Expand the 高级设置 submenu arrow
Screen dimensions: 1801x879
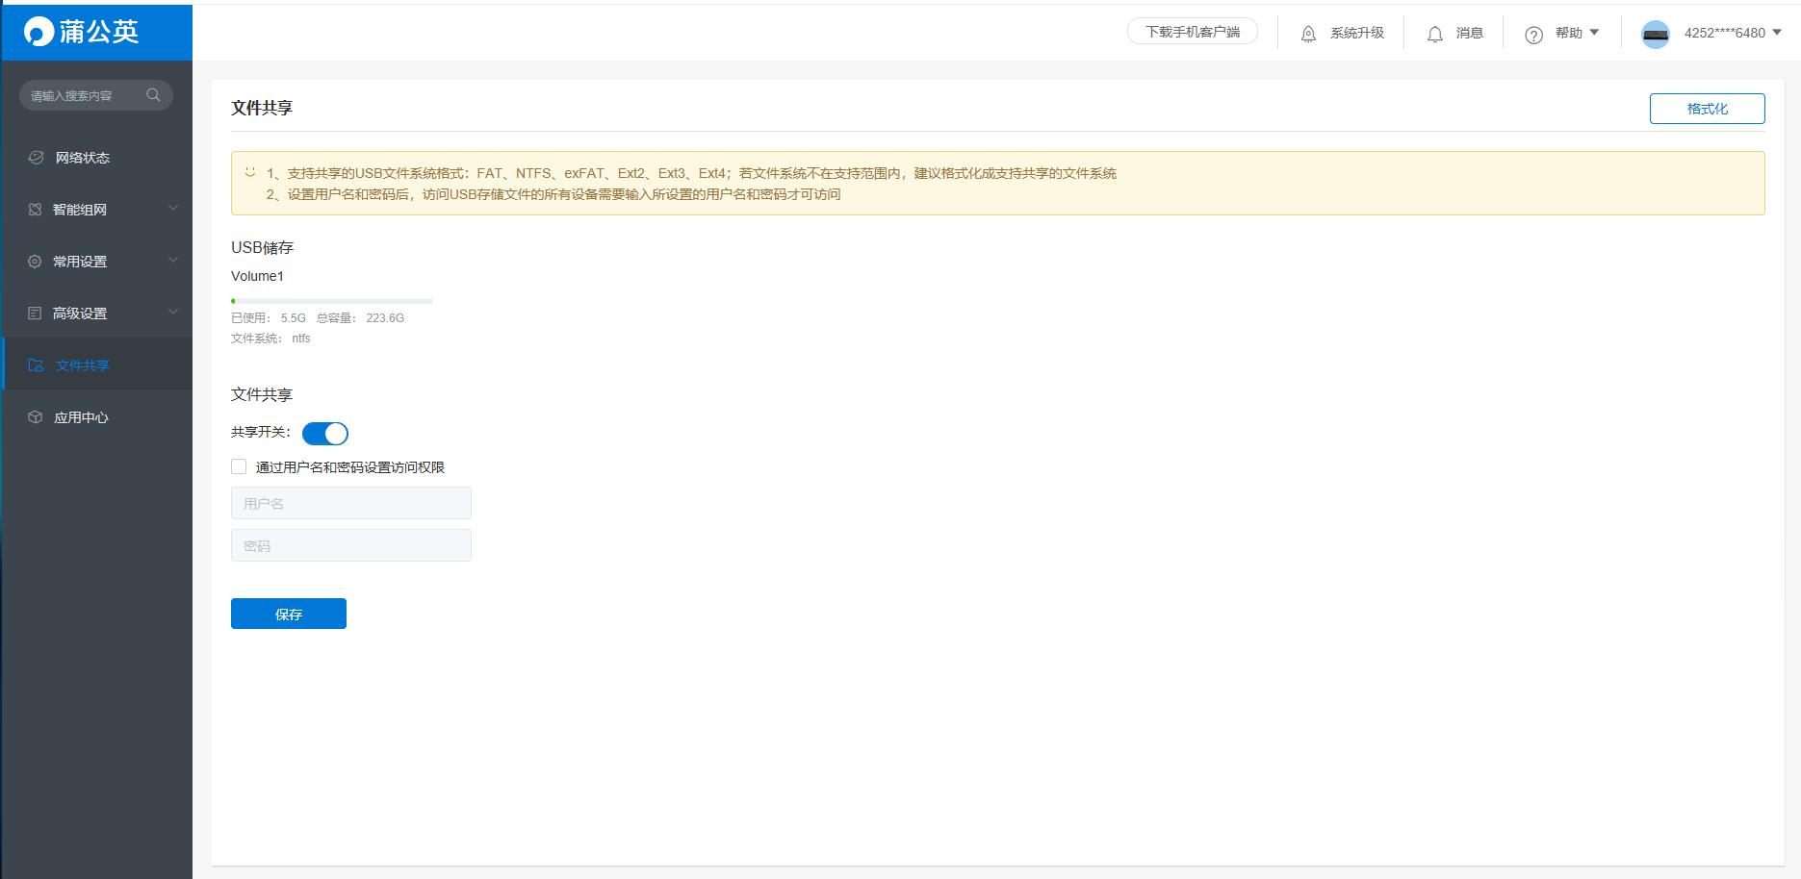click(173, 312)
